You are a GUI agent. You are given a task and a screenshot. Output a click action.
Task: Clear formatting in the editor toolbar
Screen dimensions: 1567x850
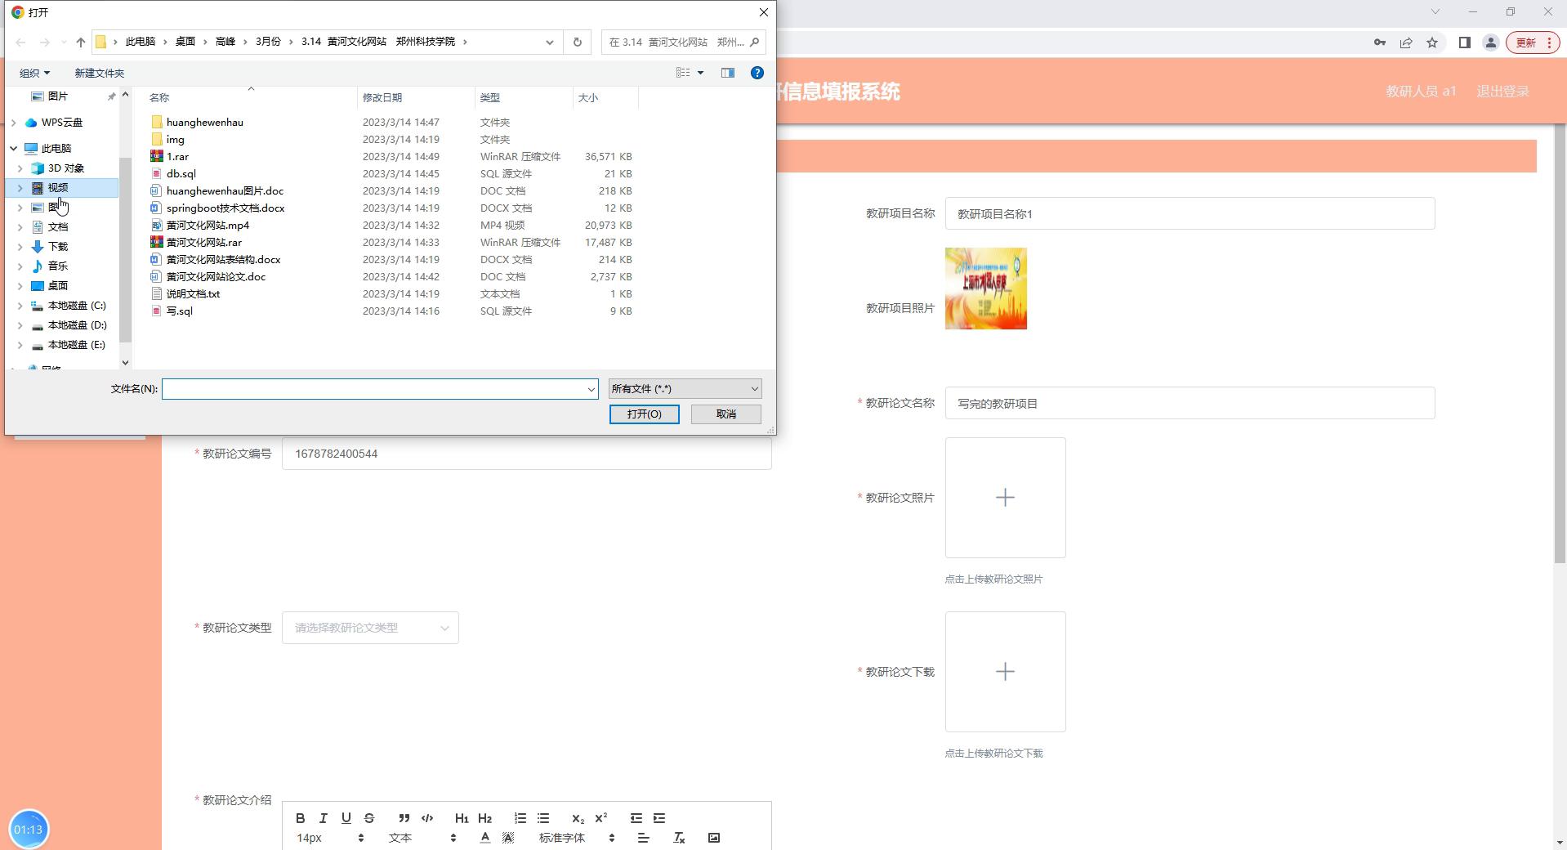[678, 838]
